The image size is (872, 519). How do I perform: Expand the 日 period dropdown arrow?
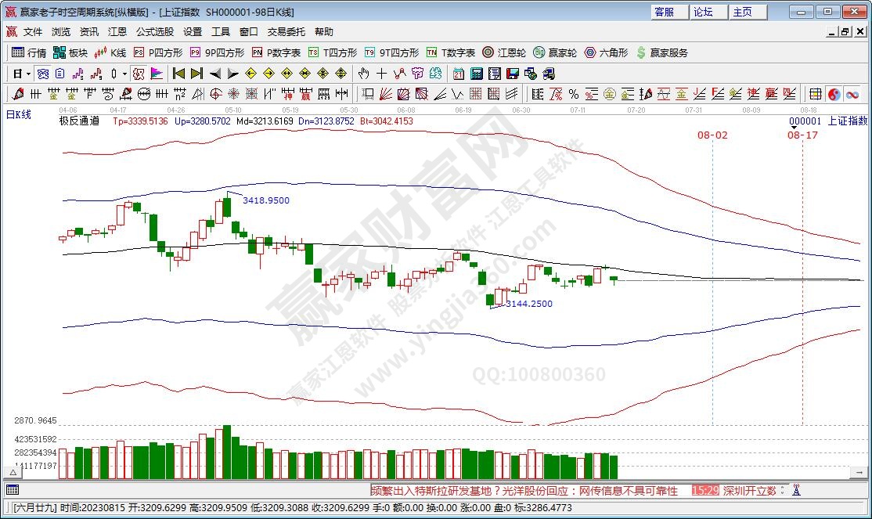28,74
